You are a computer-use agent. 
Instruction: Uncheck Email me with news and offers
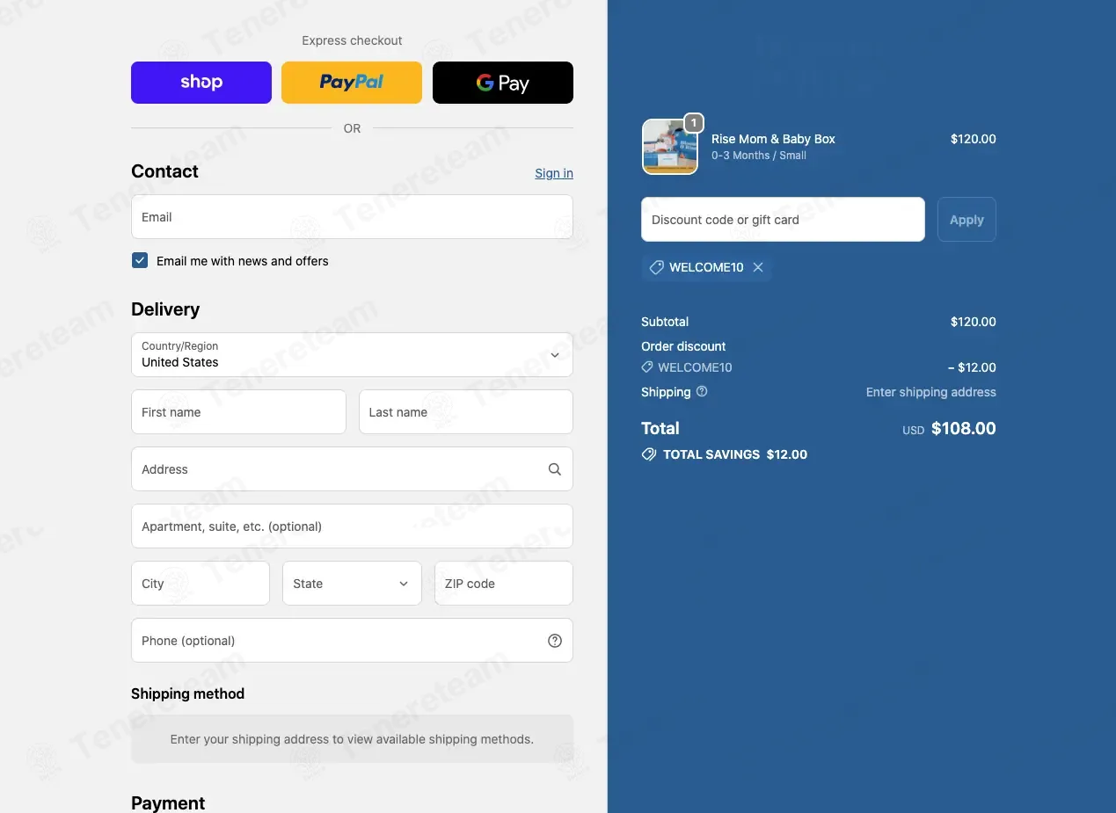[x=140, y=260]
